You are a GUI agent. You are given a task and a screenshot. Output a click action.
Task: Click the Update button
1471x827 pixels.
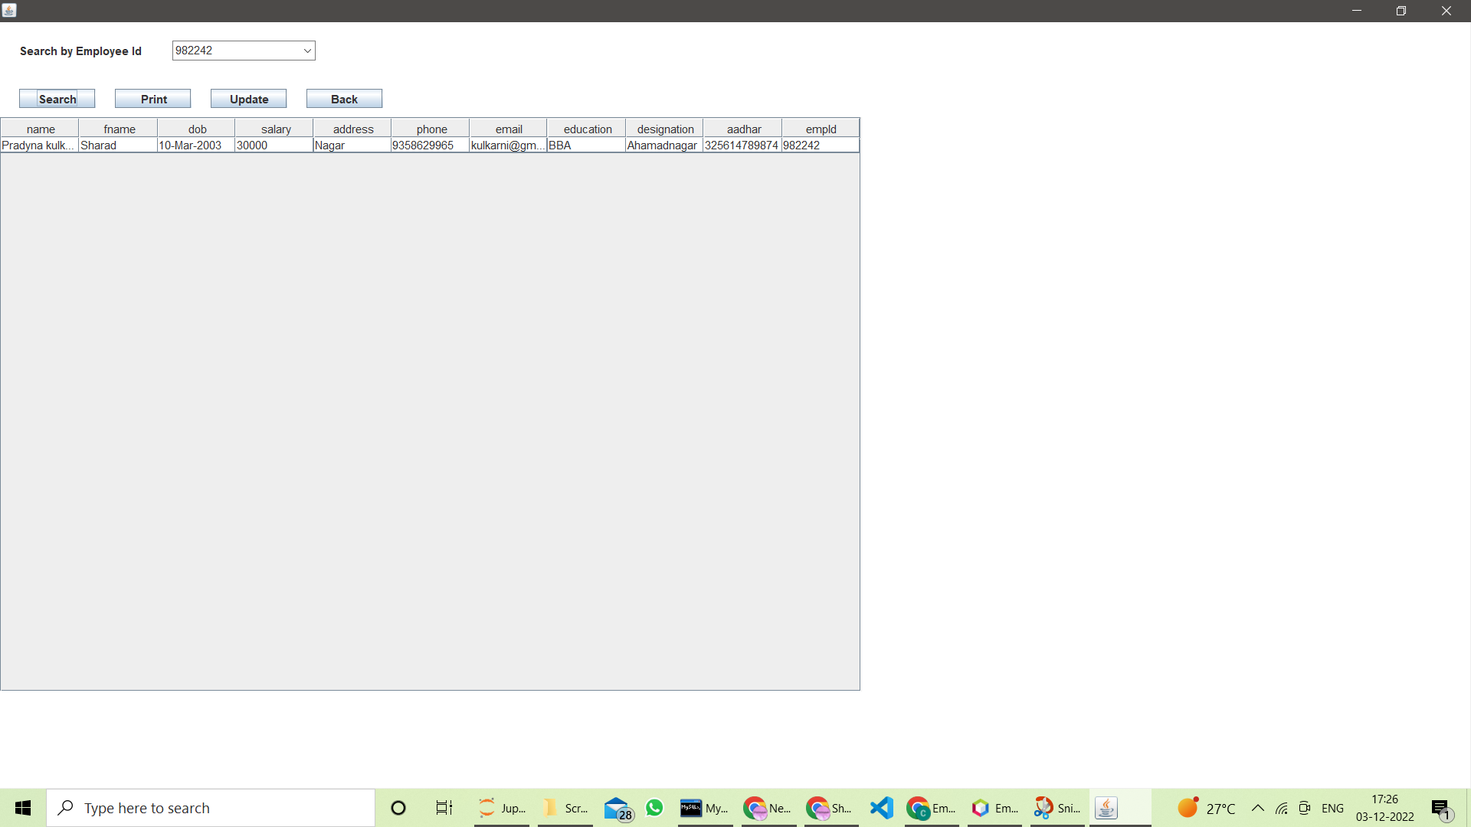(x=247, y=98)
